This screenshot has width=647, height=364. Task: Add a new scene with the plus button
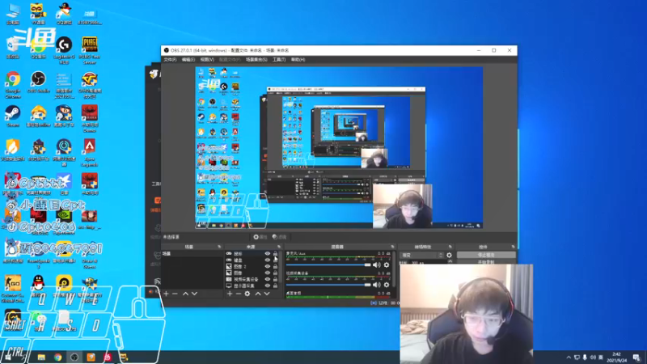(167, 294)
